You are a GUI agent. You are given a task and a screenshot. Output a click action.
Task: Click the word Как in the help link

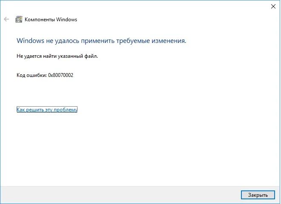pyautogui.click(x=20, y=110)
